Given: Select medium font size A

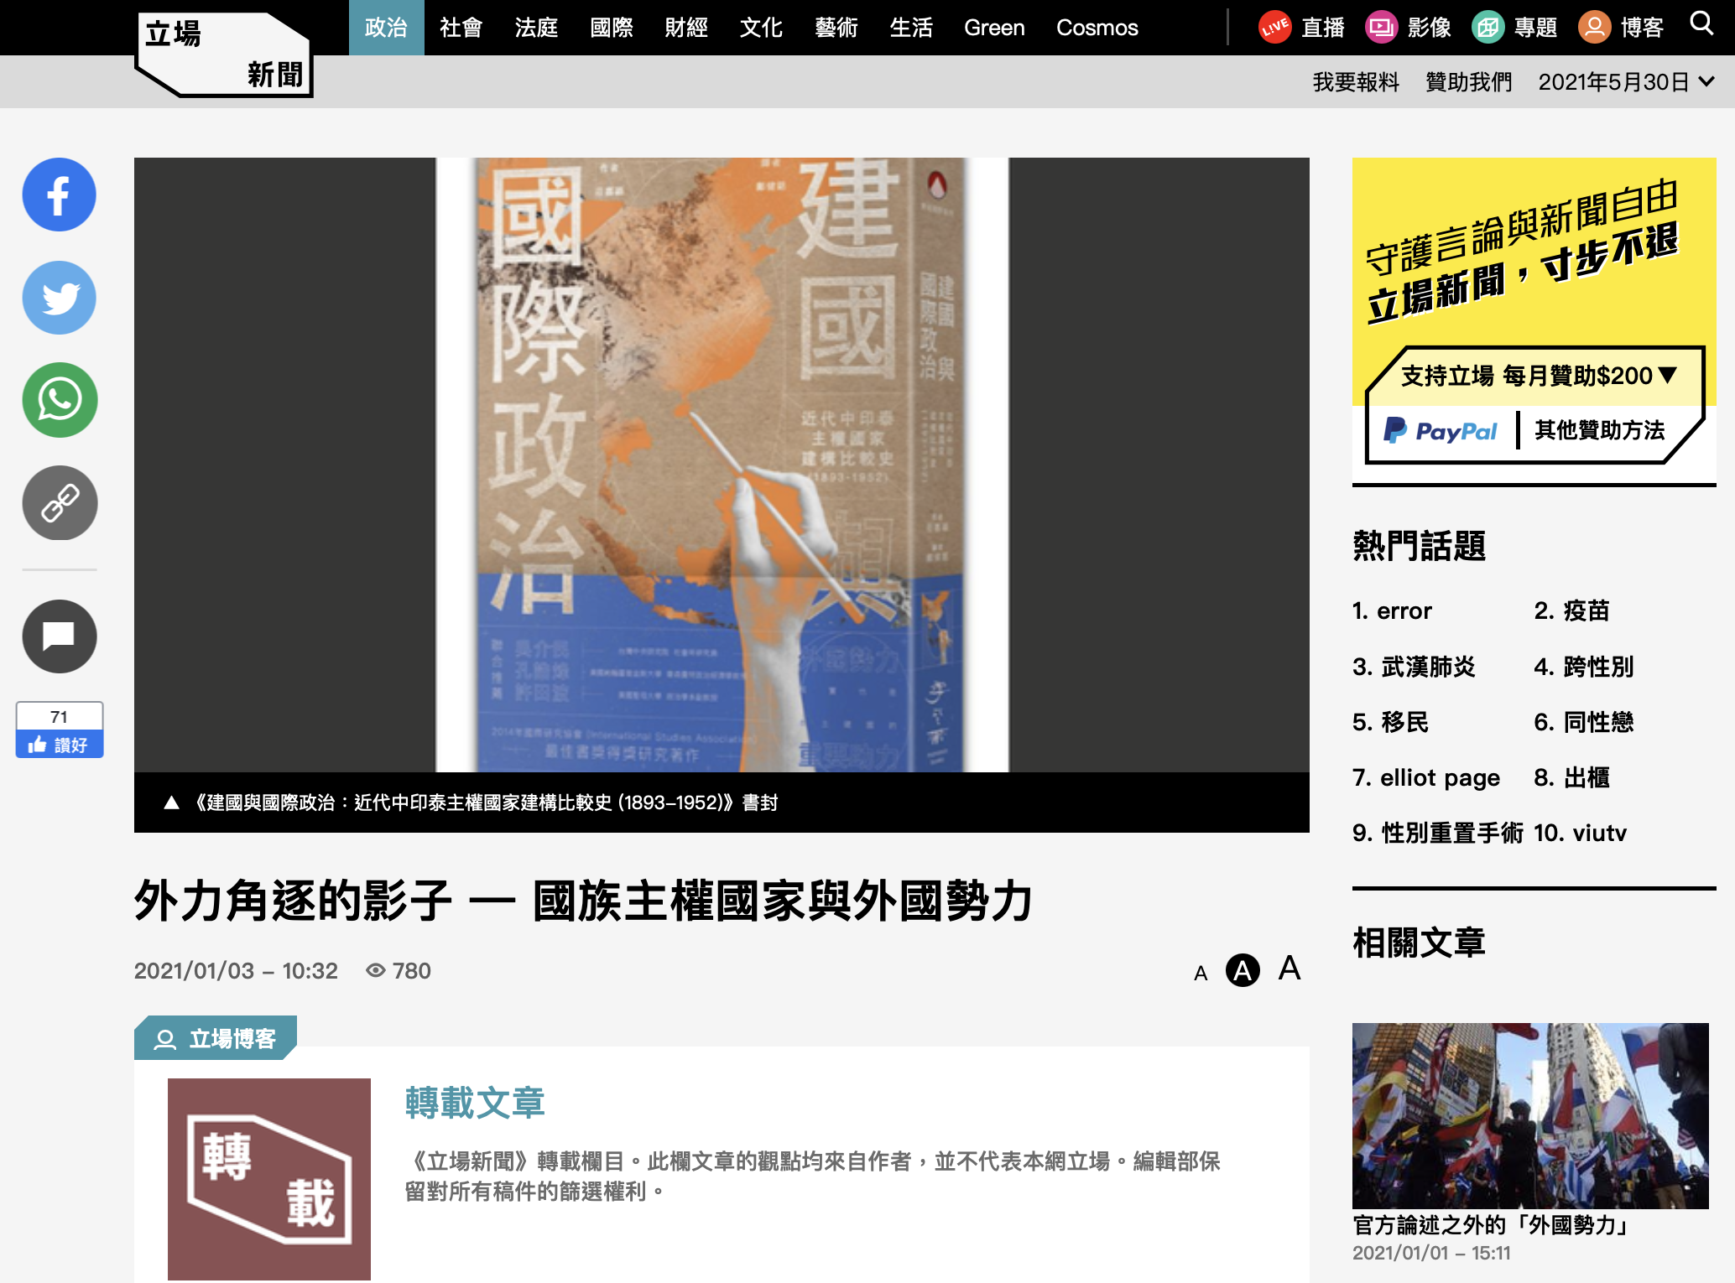Looking at the screenshot, I should (x=1243, y=970).
